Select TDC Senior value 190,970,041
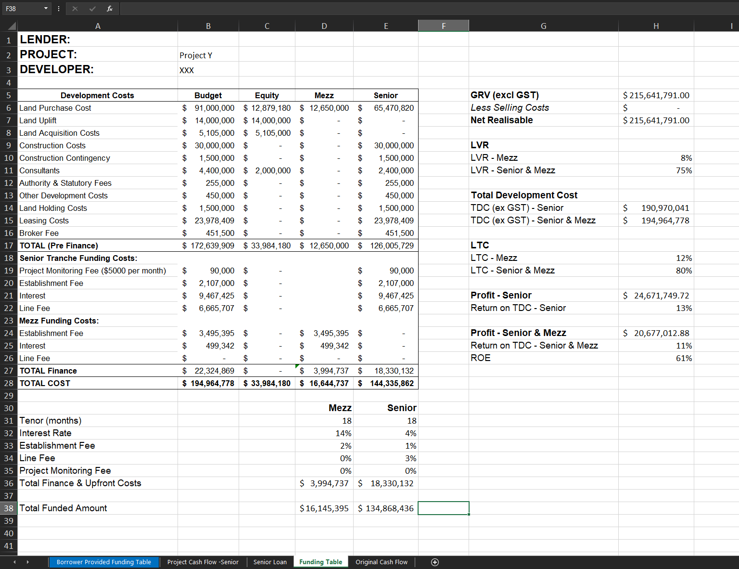Viewport: 739px width, 569px height. point(656,208)
